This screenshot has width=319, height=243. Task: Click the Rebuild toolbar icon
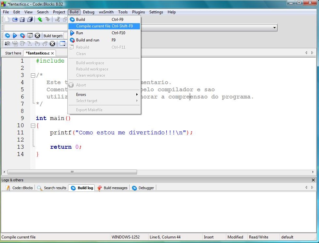point(30,36)
